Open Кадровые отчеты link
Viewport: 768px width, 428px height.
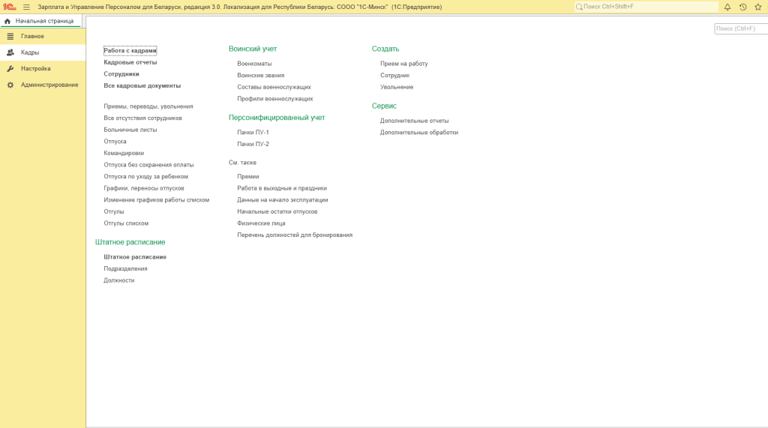(x=130, y=62)
